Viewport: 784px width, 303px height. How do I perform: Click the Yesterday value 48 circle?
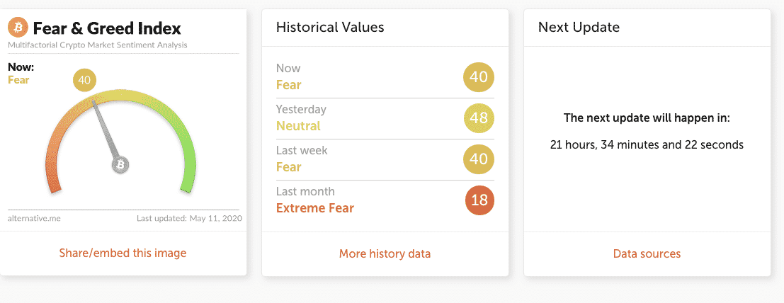click(479, 118)
